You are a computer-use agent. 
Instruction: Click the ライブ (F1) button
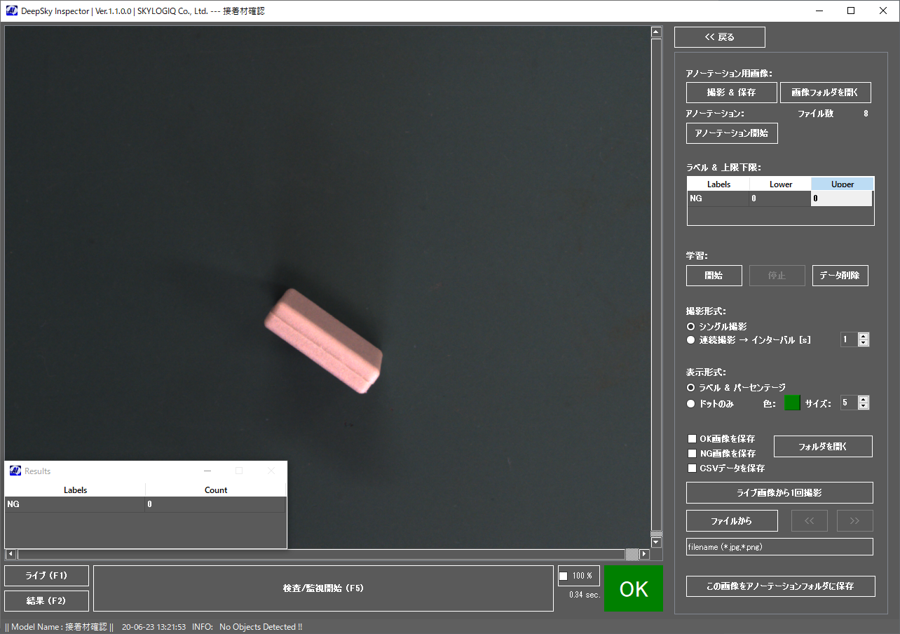tap(46, 576)
